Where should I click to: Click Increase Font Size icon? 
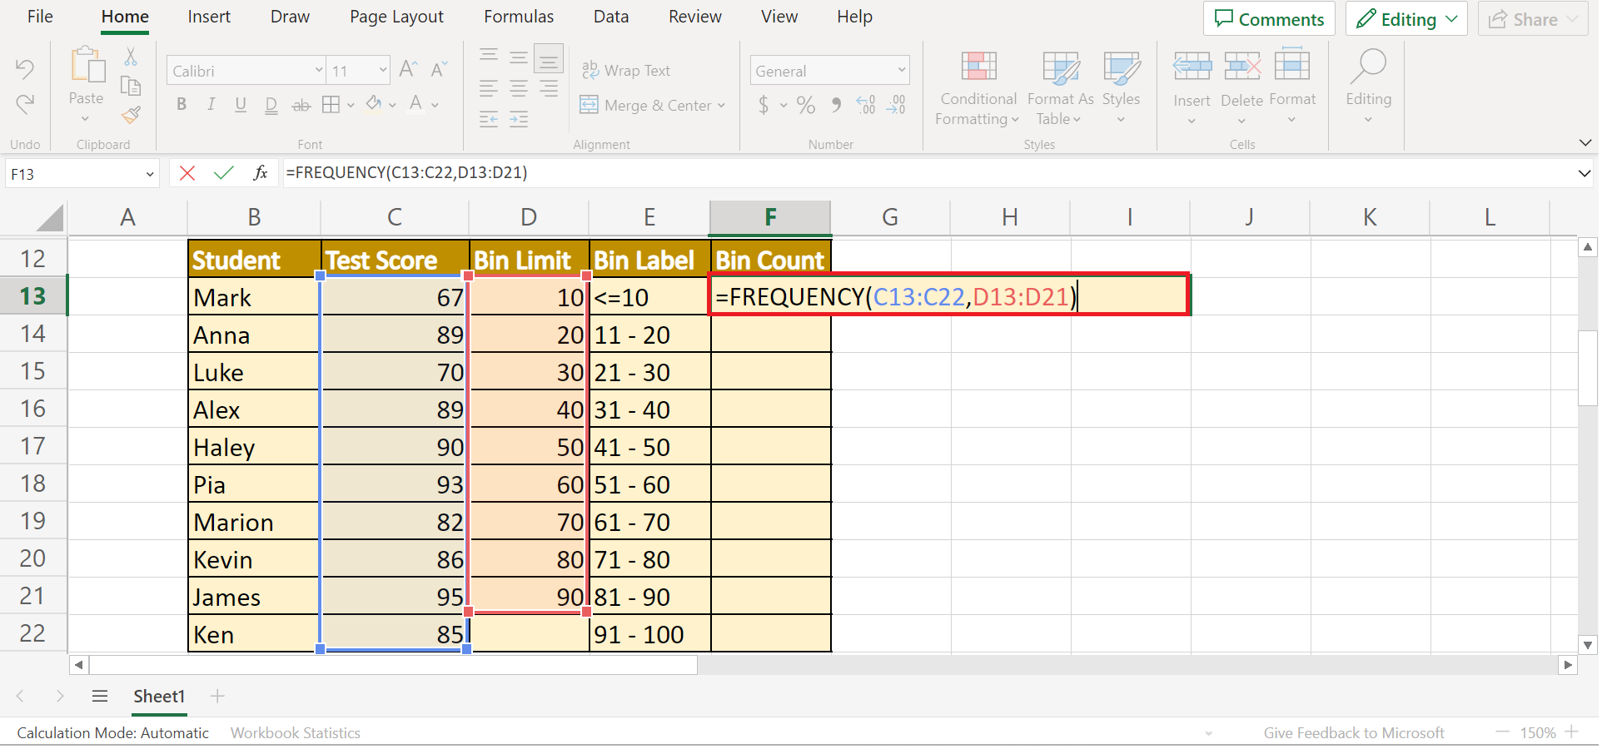(407, 70)
